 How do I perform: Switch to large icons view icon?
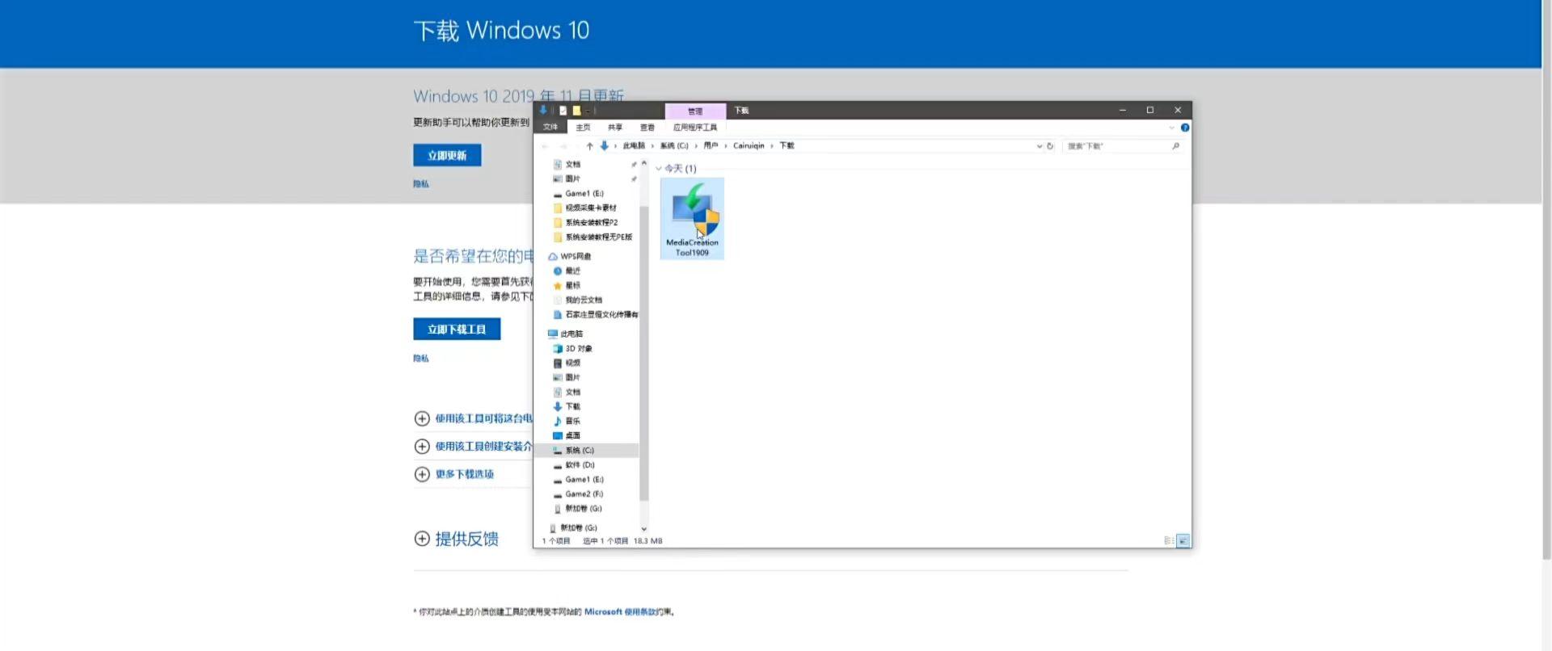point(1183,540)
